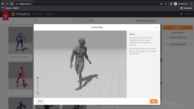194x109 pixels.
Task: Open the Characters tab
Action: click(x=37, y=14)
